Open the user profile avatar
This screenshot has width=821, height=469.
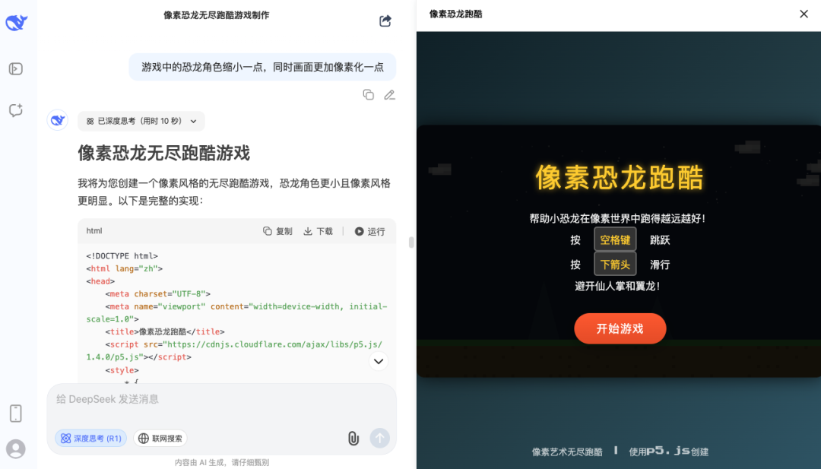(16, 448)
